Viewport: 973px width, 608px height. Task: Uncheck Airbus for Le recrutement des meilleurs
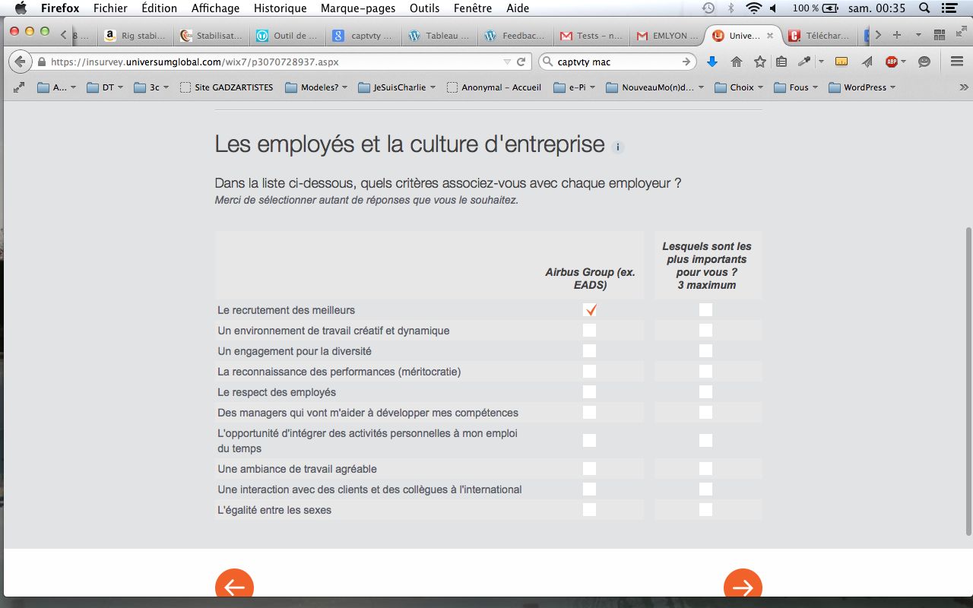[x=590, y=309]
